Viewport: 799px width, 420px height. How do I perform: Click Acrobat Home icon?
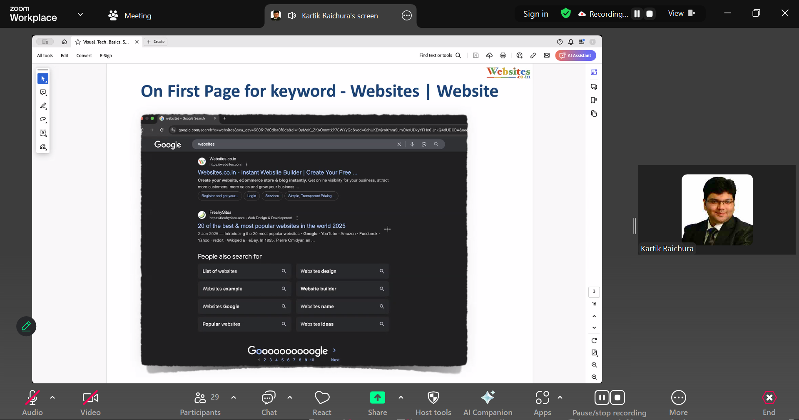click(64, 42)
